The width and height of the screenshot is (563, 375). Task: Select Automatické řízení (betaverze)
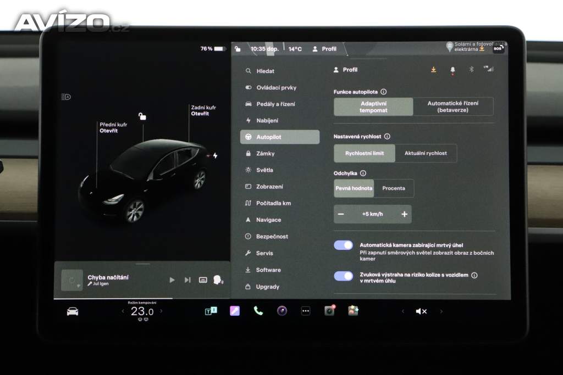[x=453, y=107]
